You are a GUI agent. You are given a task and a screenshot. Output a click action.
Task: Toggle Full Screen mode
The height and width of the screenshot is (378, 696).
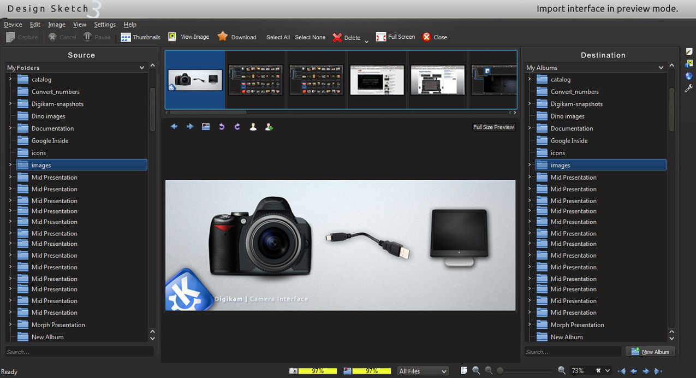click(395, 37)
